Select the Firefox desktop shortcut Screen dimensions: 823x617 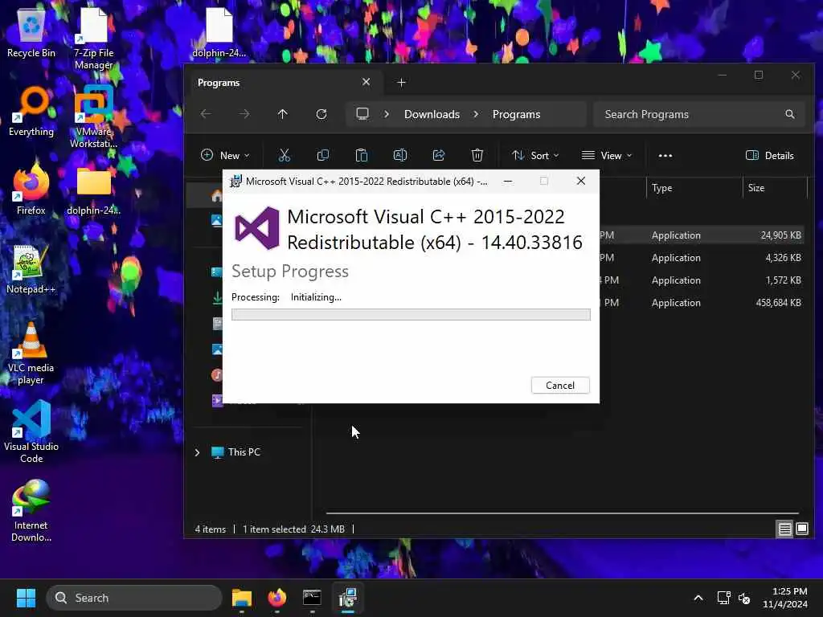(31, 190)
